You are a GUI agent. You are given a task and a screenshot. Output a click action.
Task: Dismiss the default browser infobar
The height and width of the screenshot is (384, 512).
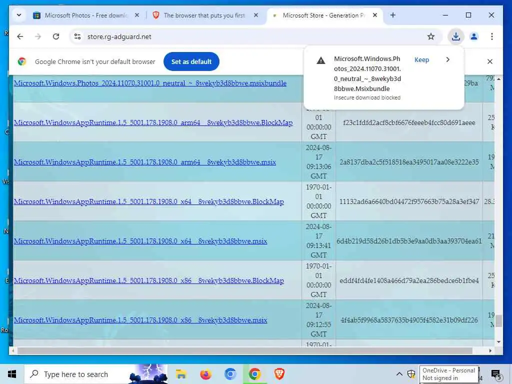click(490, 61)
